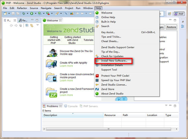Open the Refactor menu
The image size is (188, 139).
tap(22, 8)
